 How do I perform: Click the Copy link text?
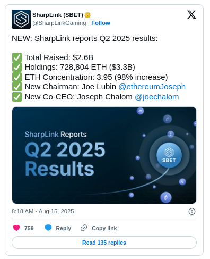[104, 228]
